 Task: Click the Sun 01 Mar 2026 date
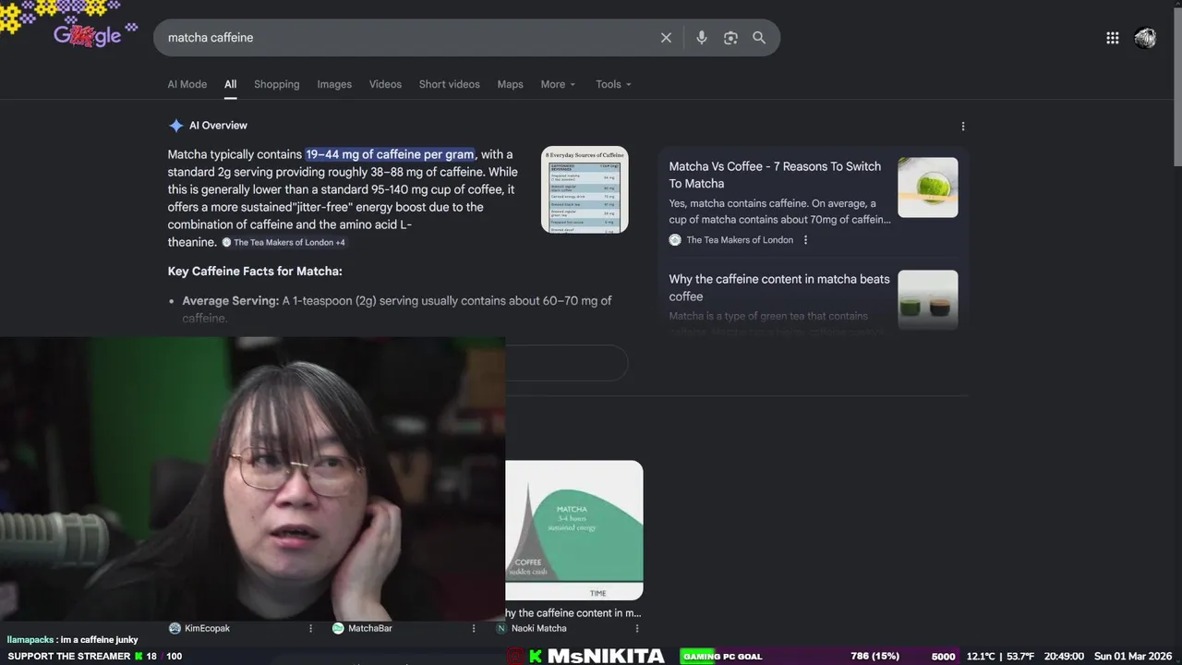(x=1134, y=657)
